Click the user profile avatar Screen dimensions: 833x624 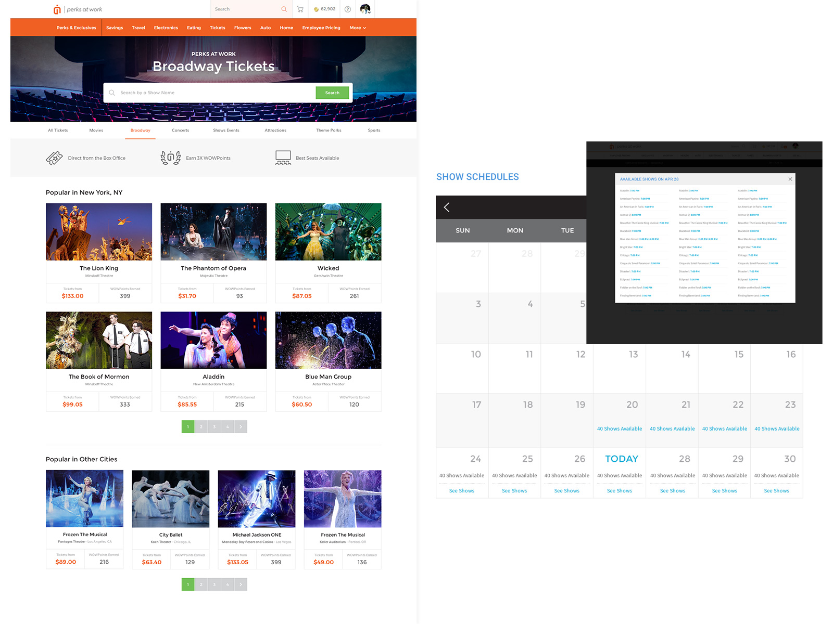pos(365,9)
